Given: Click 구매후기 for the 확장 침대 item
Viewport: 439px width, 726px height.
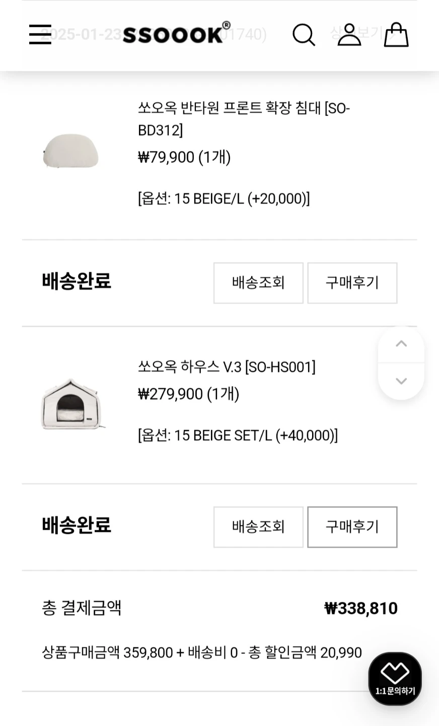Looking at the screenshot, I should (x=352, y=283).
